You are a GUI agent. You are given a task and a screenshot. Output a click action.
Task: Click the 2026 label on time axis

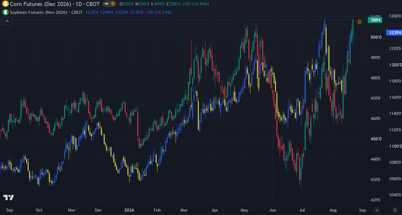coord(129,210)
